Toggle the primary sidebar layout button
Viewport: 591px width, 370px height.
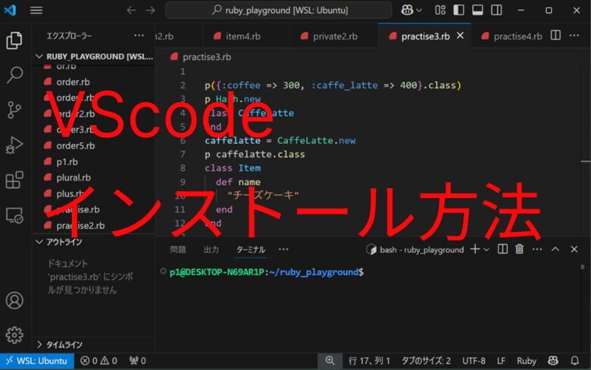pos(458,10)
